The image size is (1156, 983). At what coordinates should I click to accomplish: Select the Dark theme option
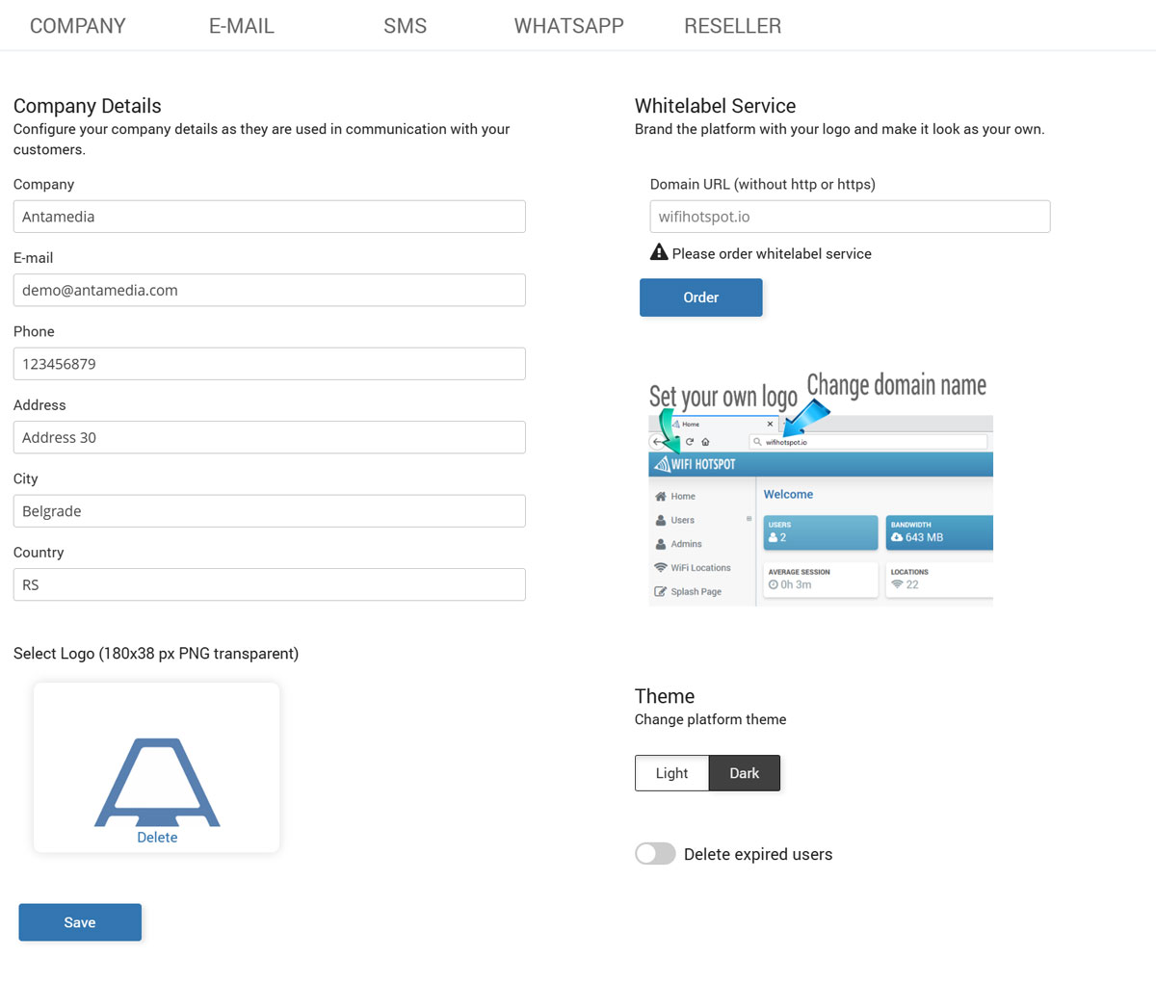744,773
